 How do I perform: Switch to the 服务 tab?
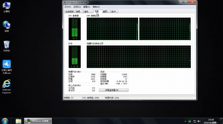click(x=88, y=12)
